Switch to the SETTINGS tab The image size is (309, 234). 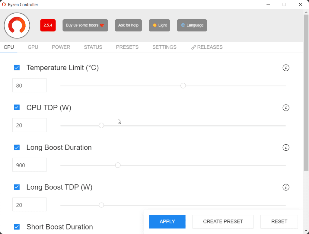point(164,47)
